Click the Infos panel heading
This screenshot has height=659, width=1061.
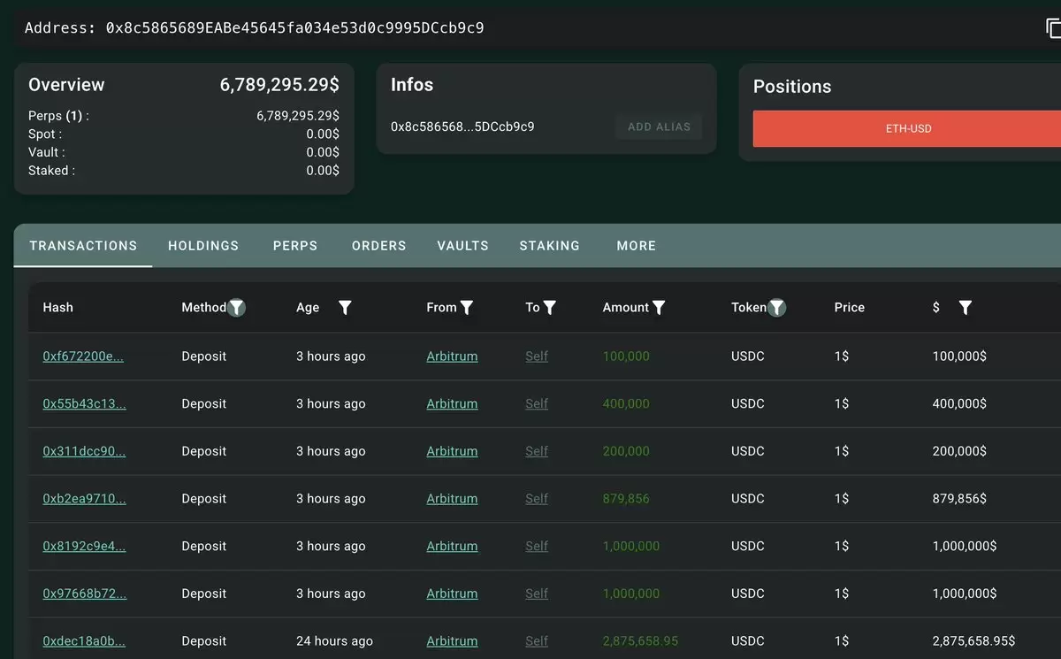click(412, 85)
